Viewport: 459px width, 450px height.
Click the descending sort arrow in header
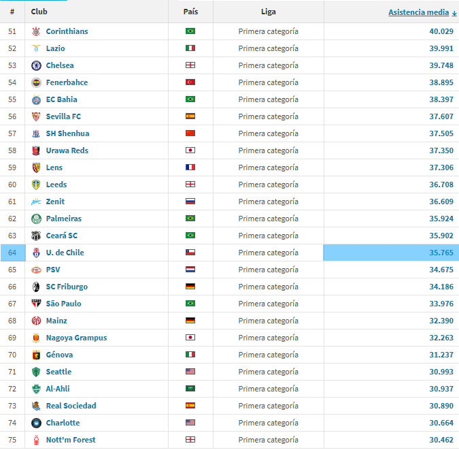454,13
